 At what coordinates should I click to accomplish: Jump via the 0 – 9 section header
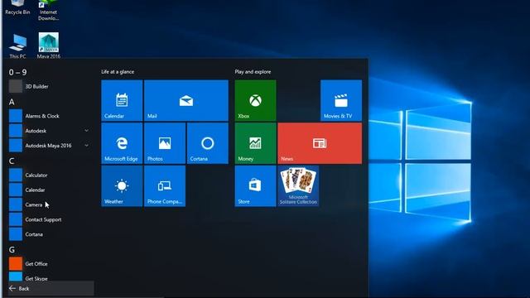[17, 72]
